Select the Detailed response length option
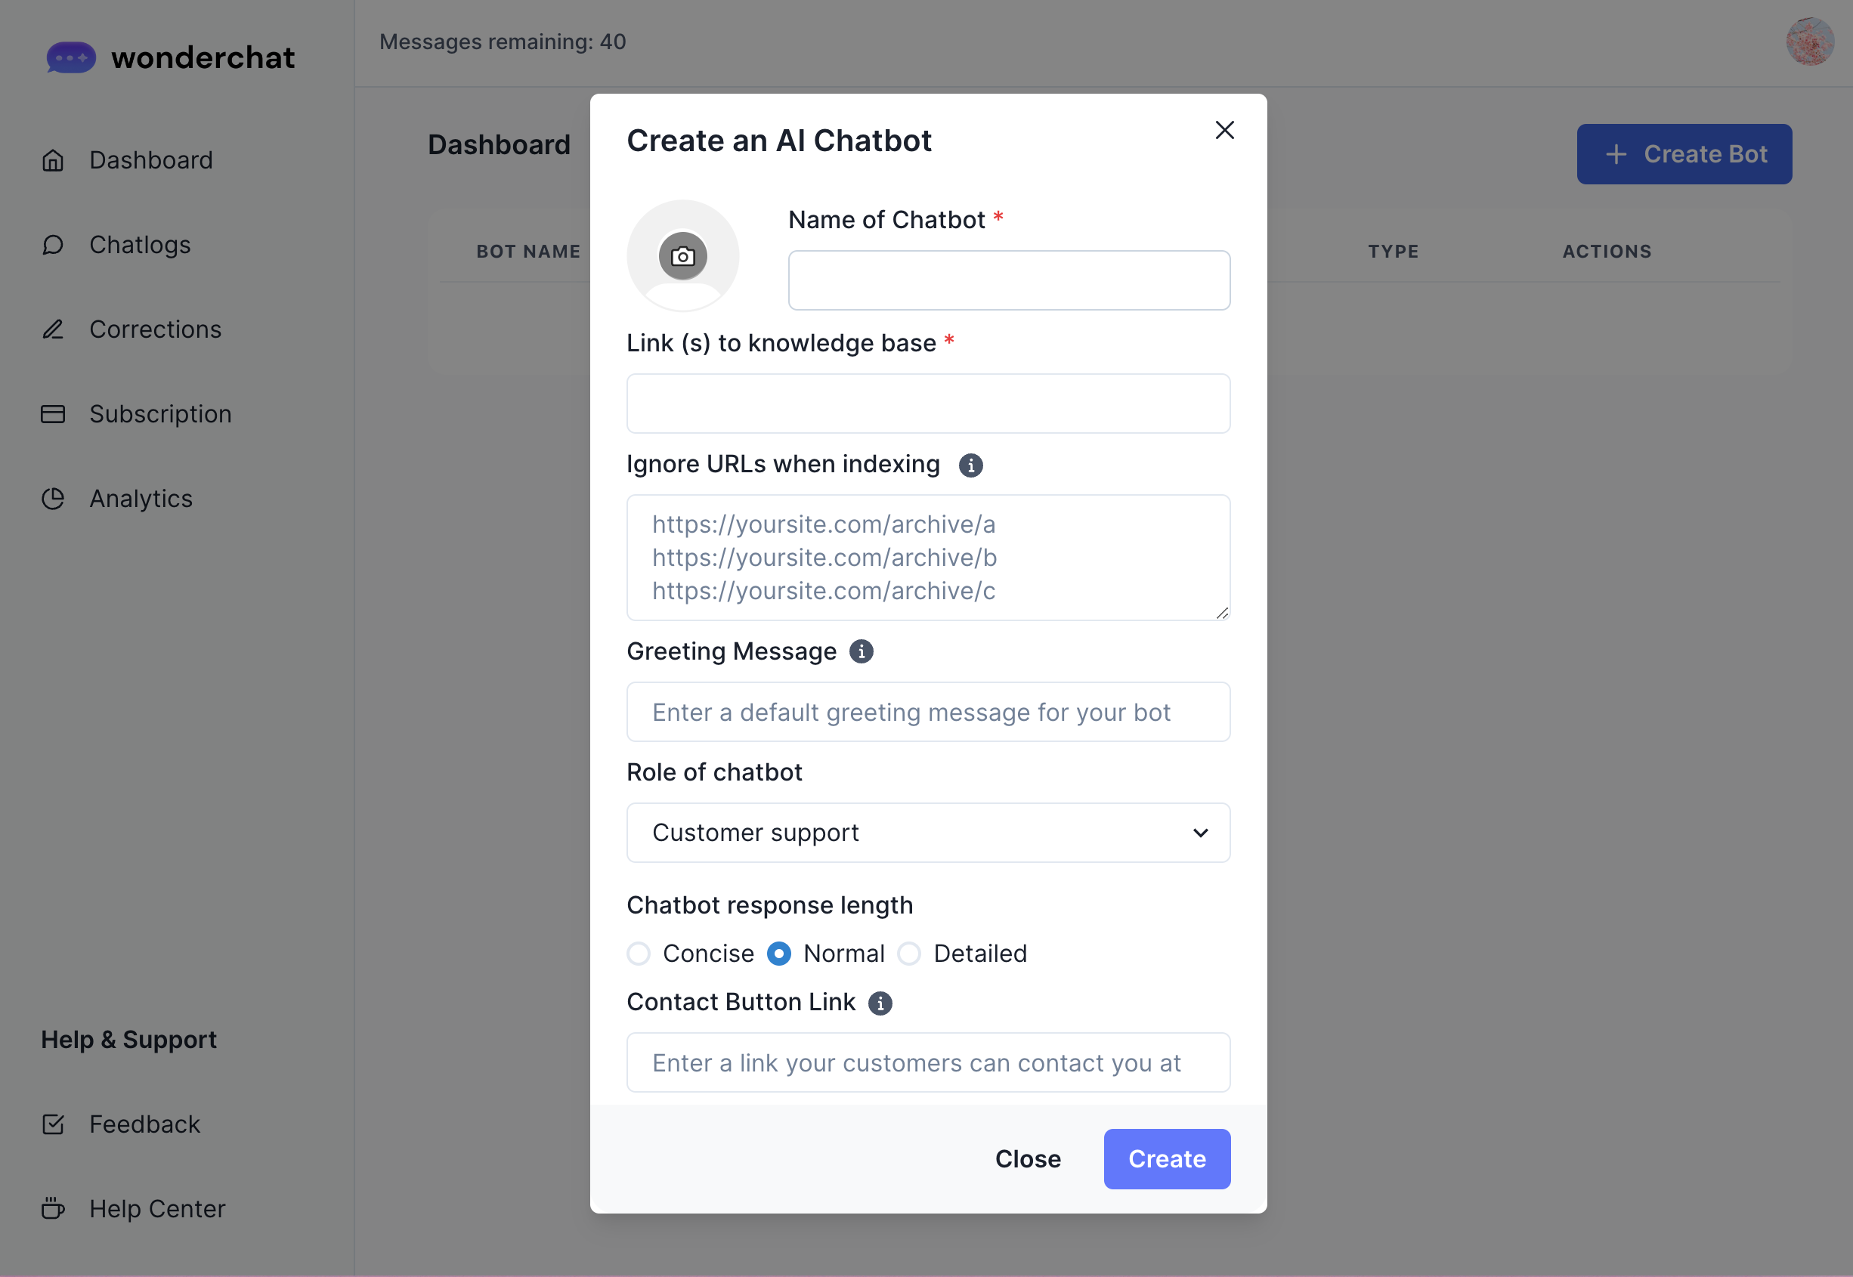The image size is (1853, 1277). [909, 954]
